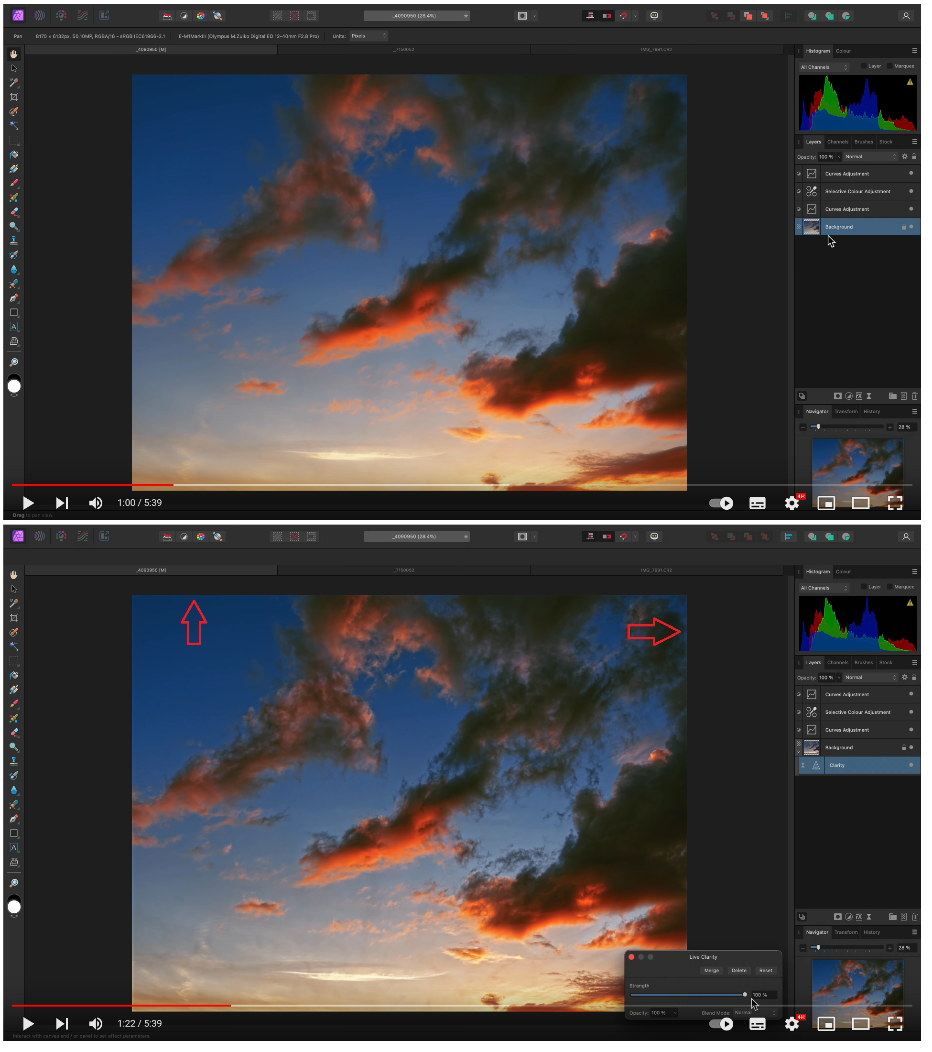
Task: Switch to Liquify Persona in the 1:00 frame
Action: (x=40, y=15)
